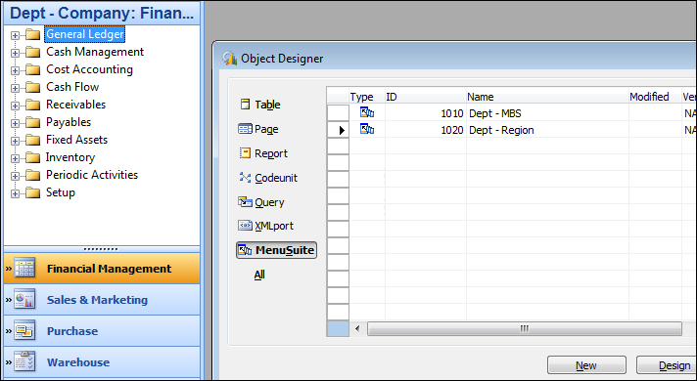Show Codeunit objects in Object Designer
This screenshot has width=697, height=381.
click(x=268, y=178)
